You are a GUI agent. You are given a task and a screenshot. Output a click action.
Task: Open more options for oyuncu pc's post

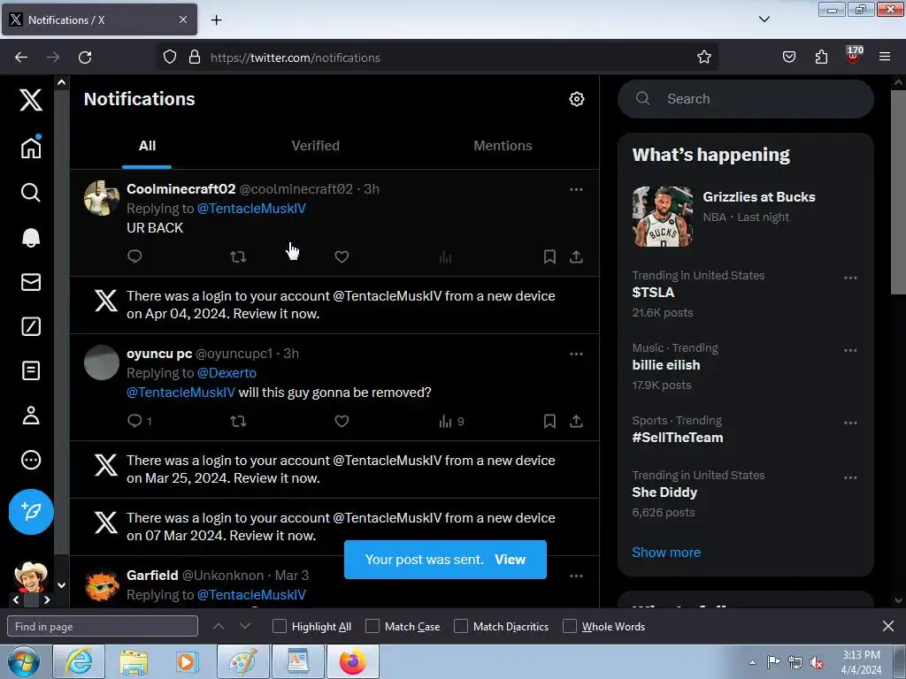[576, 354]
